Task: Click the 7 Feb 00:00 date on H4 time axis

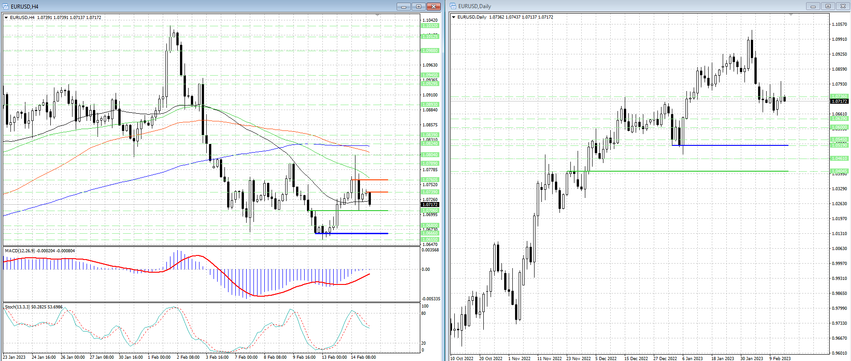Action: point(246,357)
